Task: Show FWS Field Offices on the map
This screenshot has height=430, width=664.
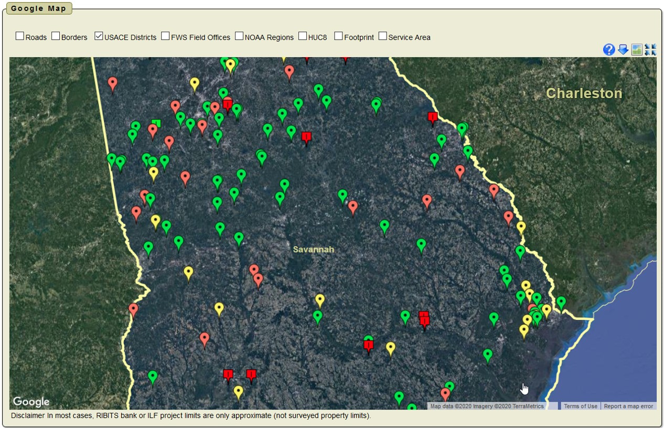Action: click(165, 36)
